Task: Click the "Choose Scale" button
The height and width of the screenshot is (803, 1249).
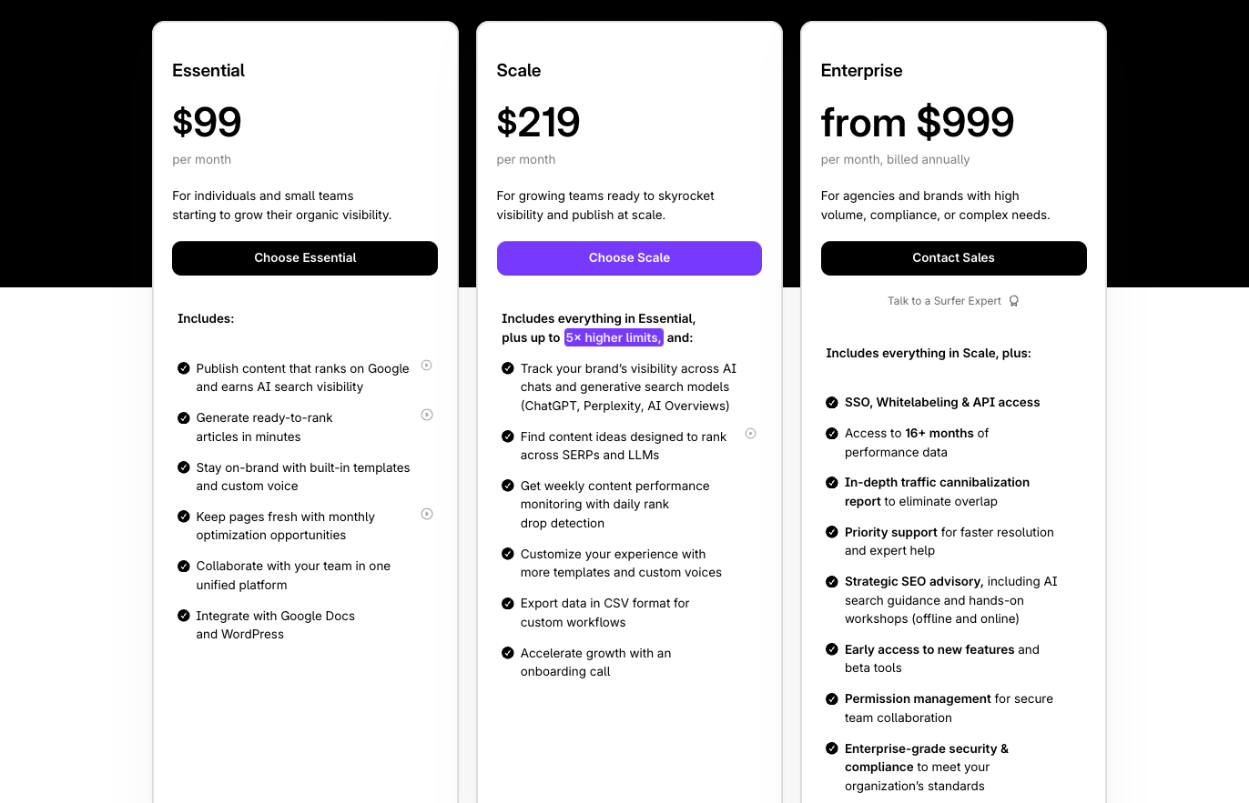Action: coord(629,258)
